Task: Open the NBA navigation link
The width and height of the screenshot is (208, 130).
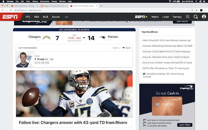Action: pos(36,17)
